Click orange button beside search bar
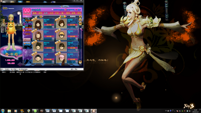201x113 pixels. click(x=63, y=16)
